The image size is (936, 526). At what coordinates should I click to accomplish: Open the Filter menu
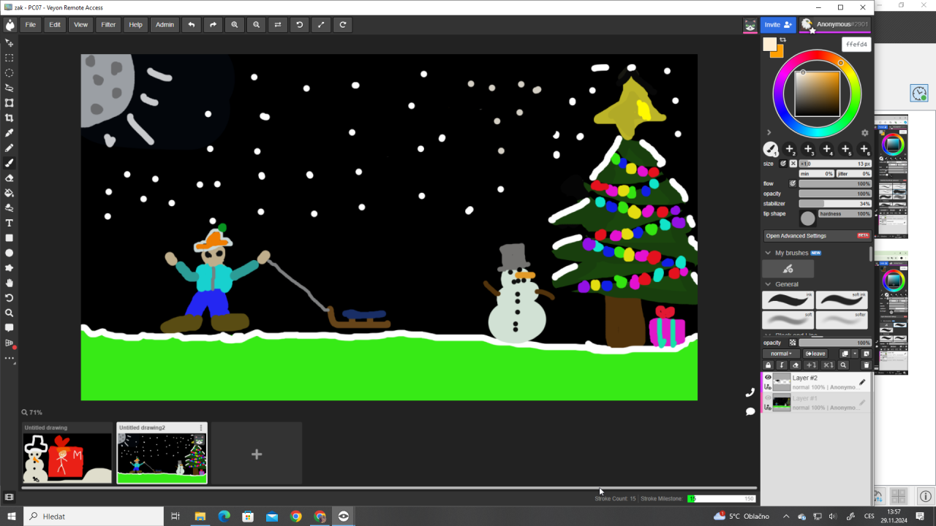tap(108, 25)
